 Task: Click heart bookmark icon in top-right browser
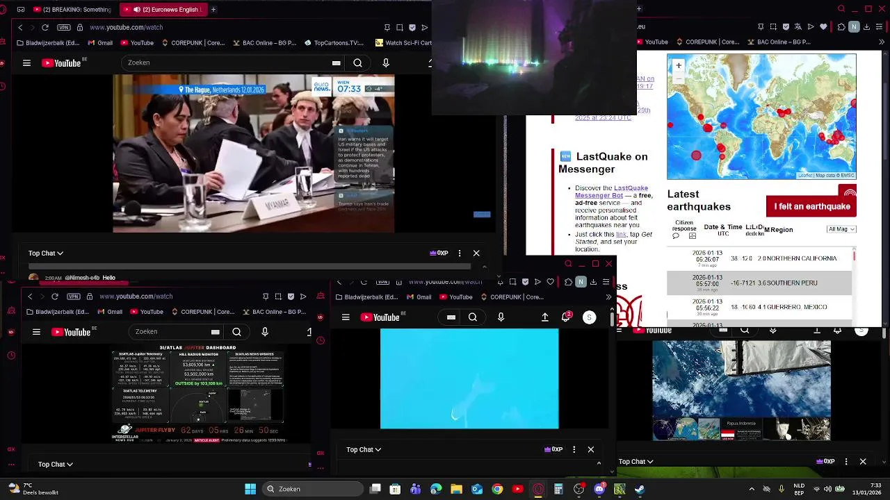click(x=824, y=27)
